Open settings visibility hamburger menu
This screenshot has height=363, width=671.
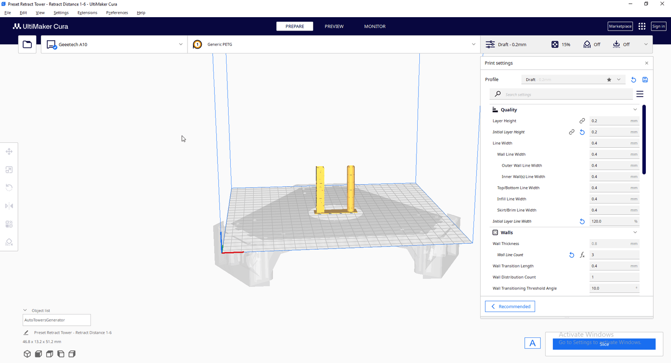pyautogui.click(x=640, y=94)
